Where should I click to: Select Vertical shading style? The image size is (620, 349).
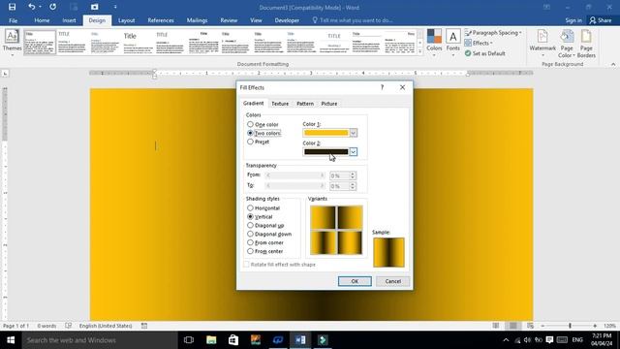250,216
